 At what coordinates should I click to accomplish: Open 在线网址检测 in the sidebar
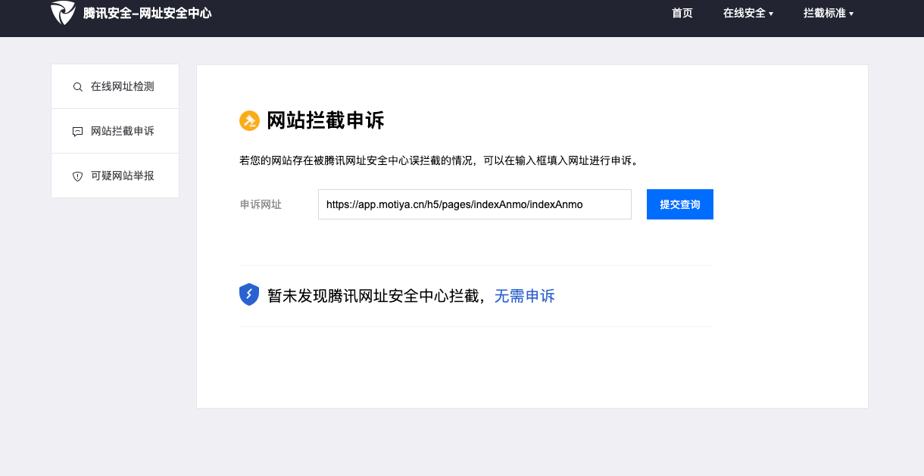[115, 86]
